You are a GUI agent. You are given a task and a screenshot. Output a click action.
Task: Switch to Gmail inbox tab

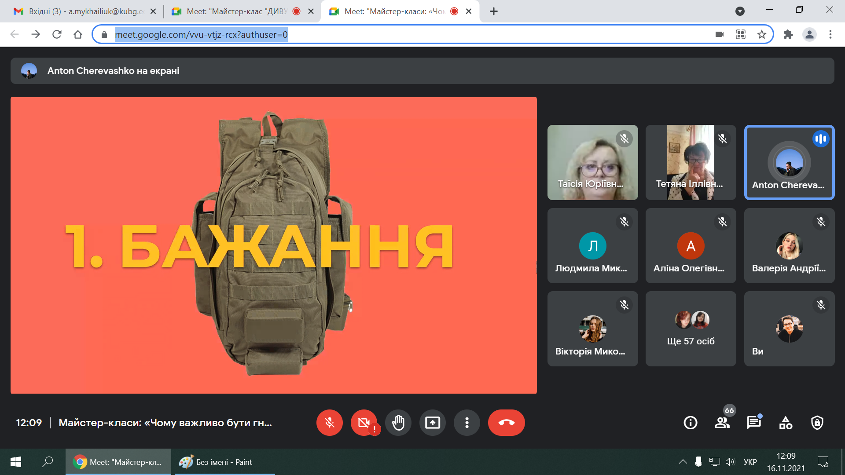pos(84,11)
